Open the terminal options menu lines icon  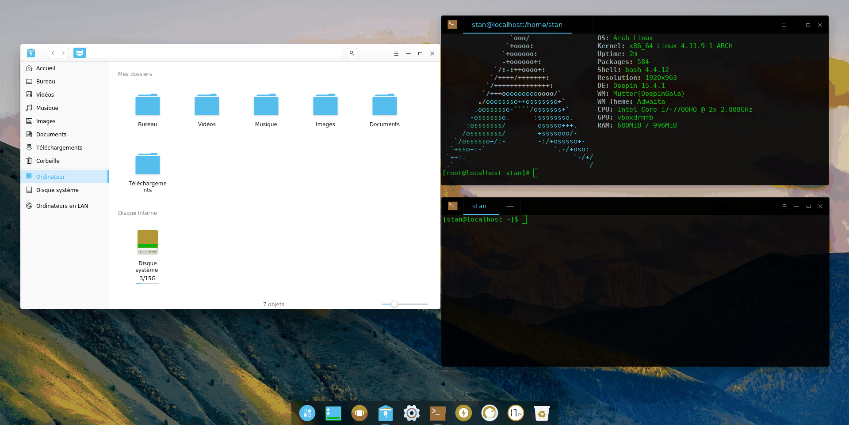pyautogui.click(x=784, y=25)
